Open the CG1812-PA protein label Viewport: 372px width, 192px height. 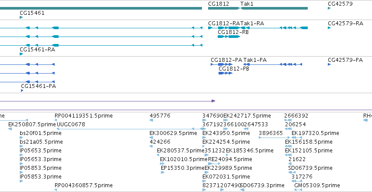tap(226, 60)
